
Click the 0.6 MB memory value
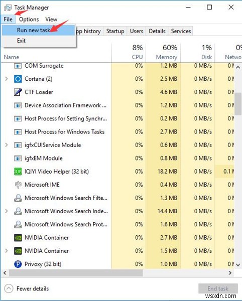[169, 145]
